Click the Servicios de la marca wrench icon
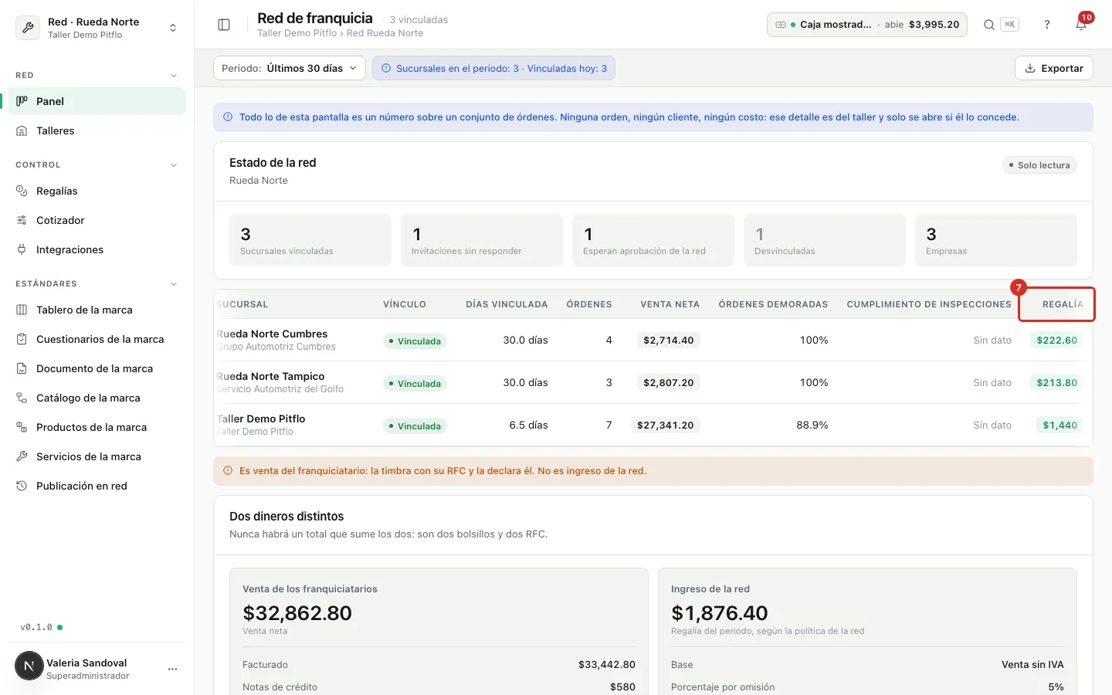This screenshot has height=695, width=1112. pos(22,456)
